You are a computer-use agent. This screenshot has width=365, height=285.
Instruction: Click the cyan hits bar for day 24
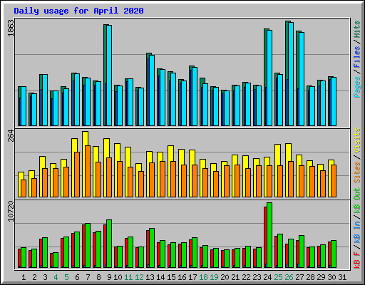tap(269, 78)
